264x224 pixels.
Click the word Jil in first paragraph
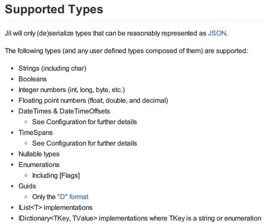point(9,33)
